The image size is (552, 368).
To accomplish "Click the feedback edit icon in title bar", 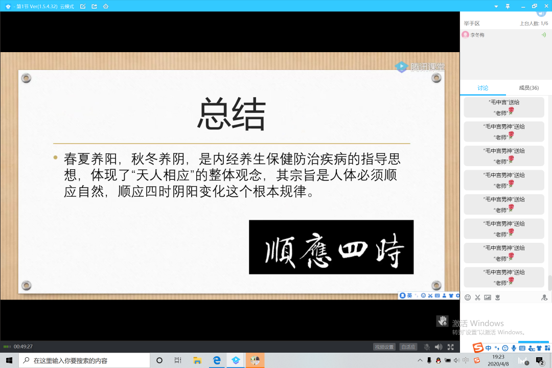I will (x=83, y=6).
